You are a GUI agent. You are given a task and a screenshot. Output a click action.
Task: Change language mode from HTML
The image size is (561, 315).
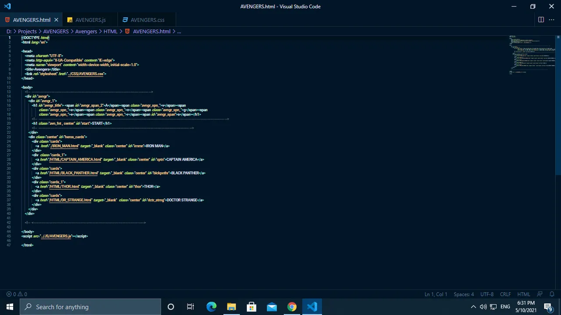[524, 294]
